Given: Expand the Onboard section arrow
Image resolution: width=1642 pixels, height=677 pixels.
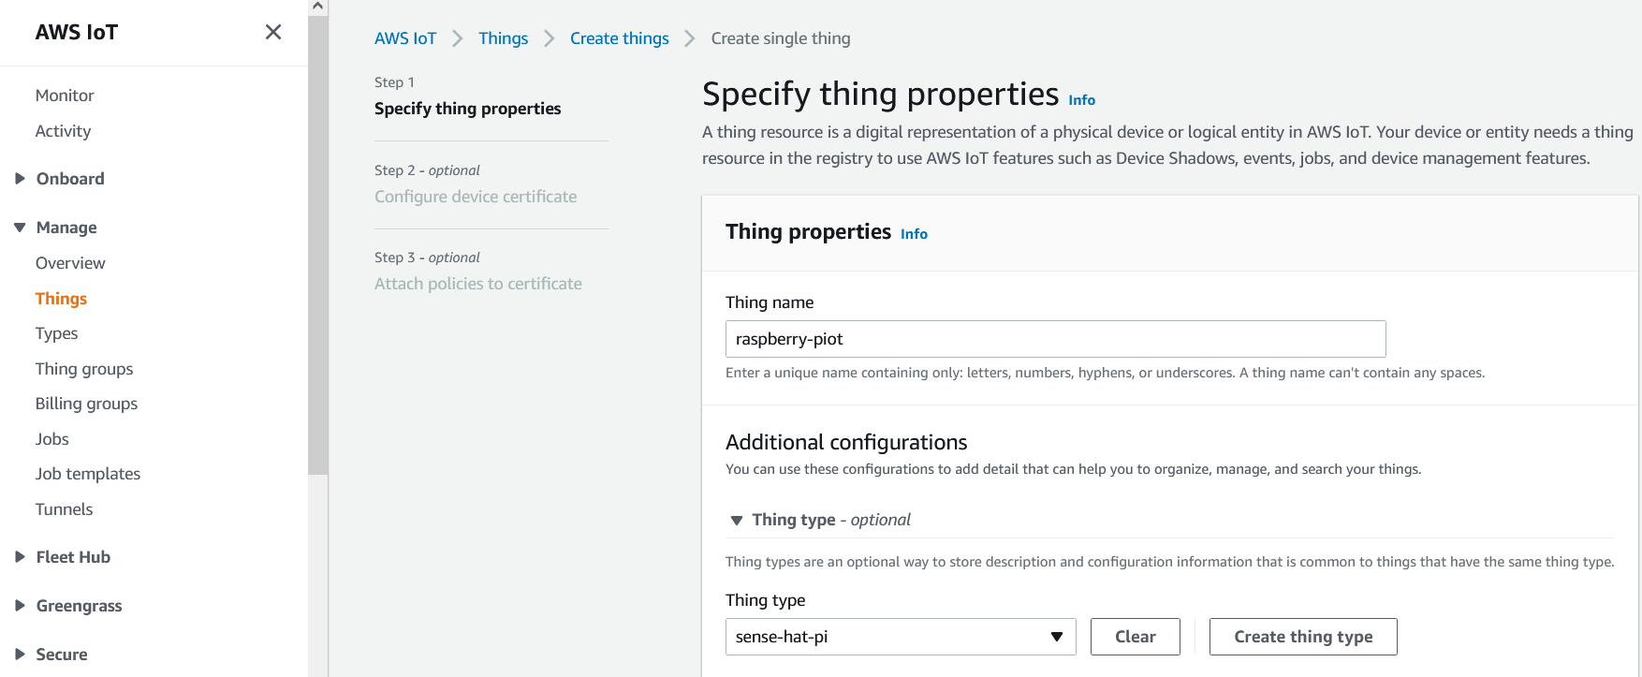Looking at the screenshot, I should (x=20, y=179).
